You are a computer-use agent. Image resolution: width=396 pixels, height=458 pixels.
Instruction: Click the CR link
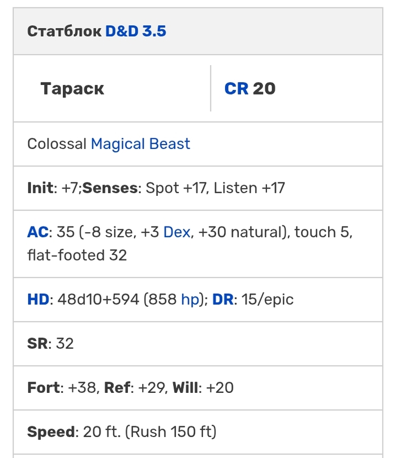236,88
